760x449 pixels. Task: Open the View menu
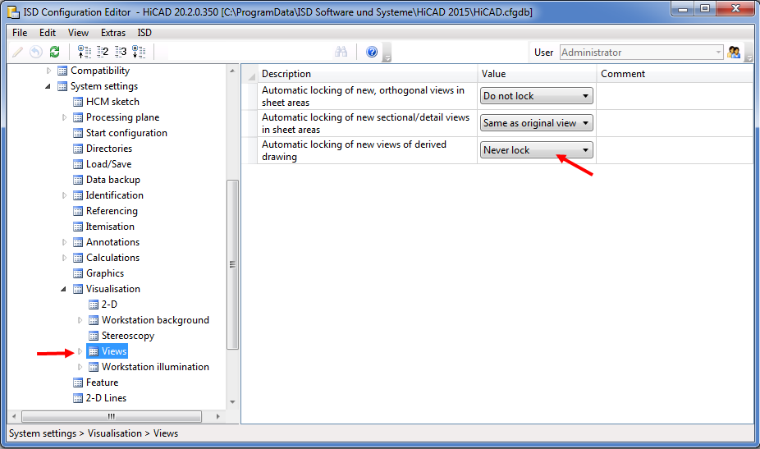pos(78,33)
